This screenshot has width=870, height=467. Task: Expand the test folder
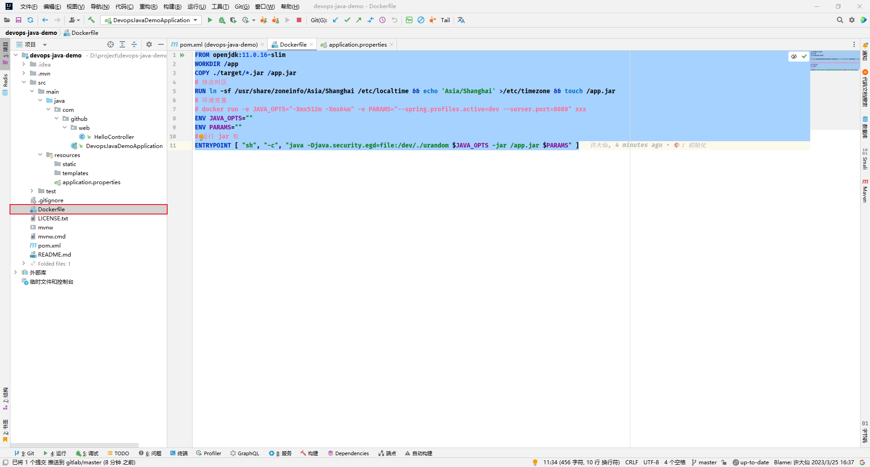(x=32, y=191)
